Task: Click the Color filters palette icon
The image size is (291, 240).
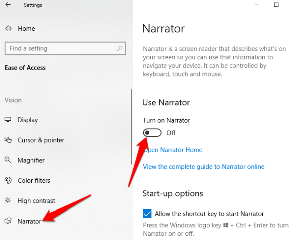Action: click(8, 180)
